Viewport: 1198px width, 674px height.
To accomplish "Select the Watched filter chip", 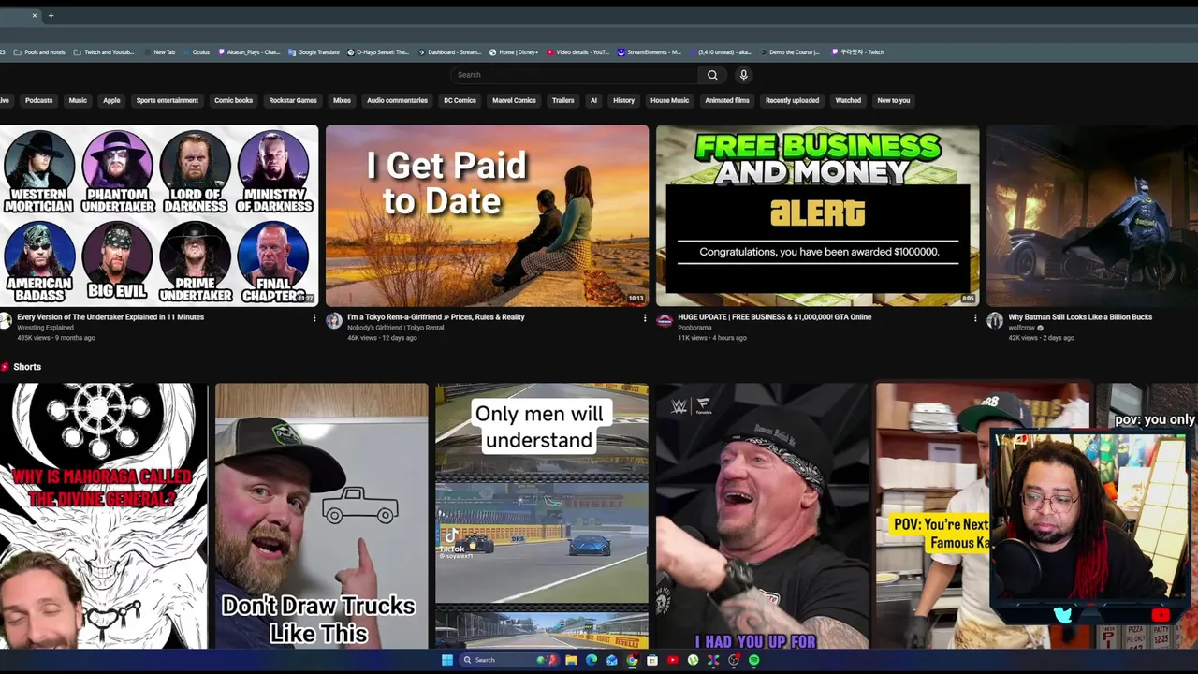I will coord(848,100).
